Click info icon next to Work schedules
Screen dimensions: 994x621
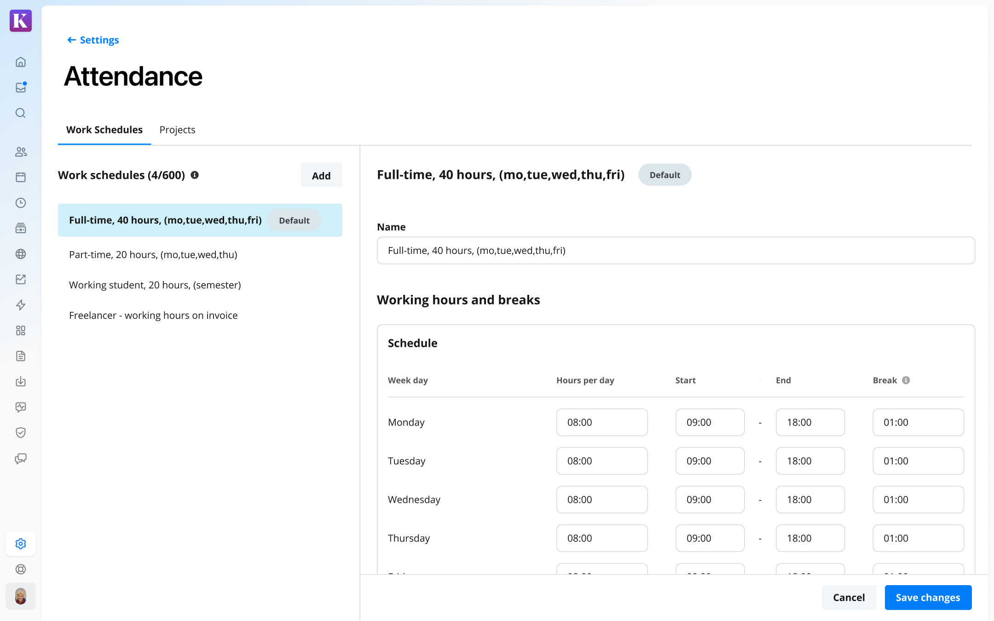coord(195,175)
